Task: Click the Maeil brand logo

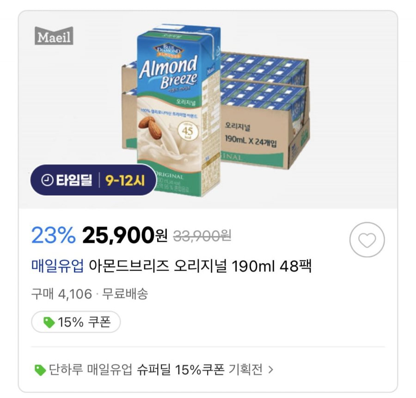Action: (54, 36)
